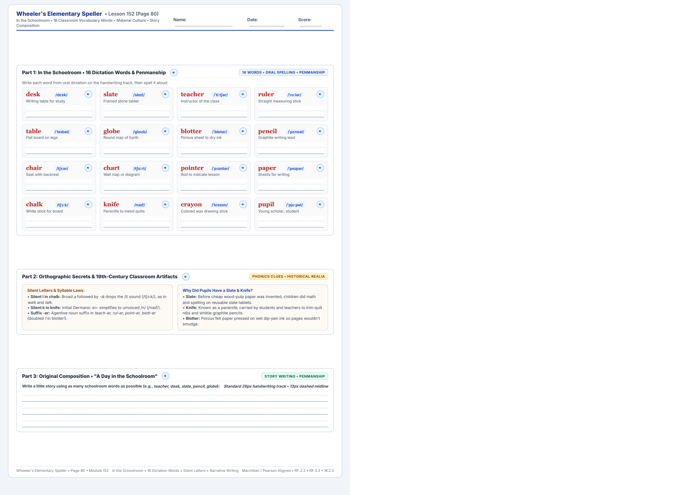This screenshot has height=495, width=700.
Task: Click the globe handwriting track
Action: [x=136, y=148]
